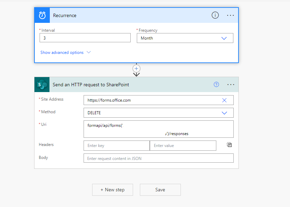Viewport: 290px width, 207px height.
Task: Switch Headers to text mode icon
Action: pyautogui.click(x=229, y=145)
